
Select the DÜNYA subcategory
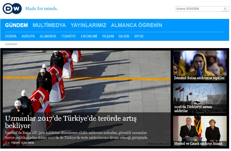point(11,36)
